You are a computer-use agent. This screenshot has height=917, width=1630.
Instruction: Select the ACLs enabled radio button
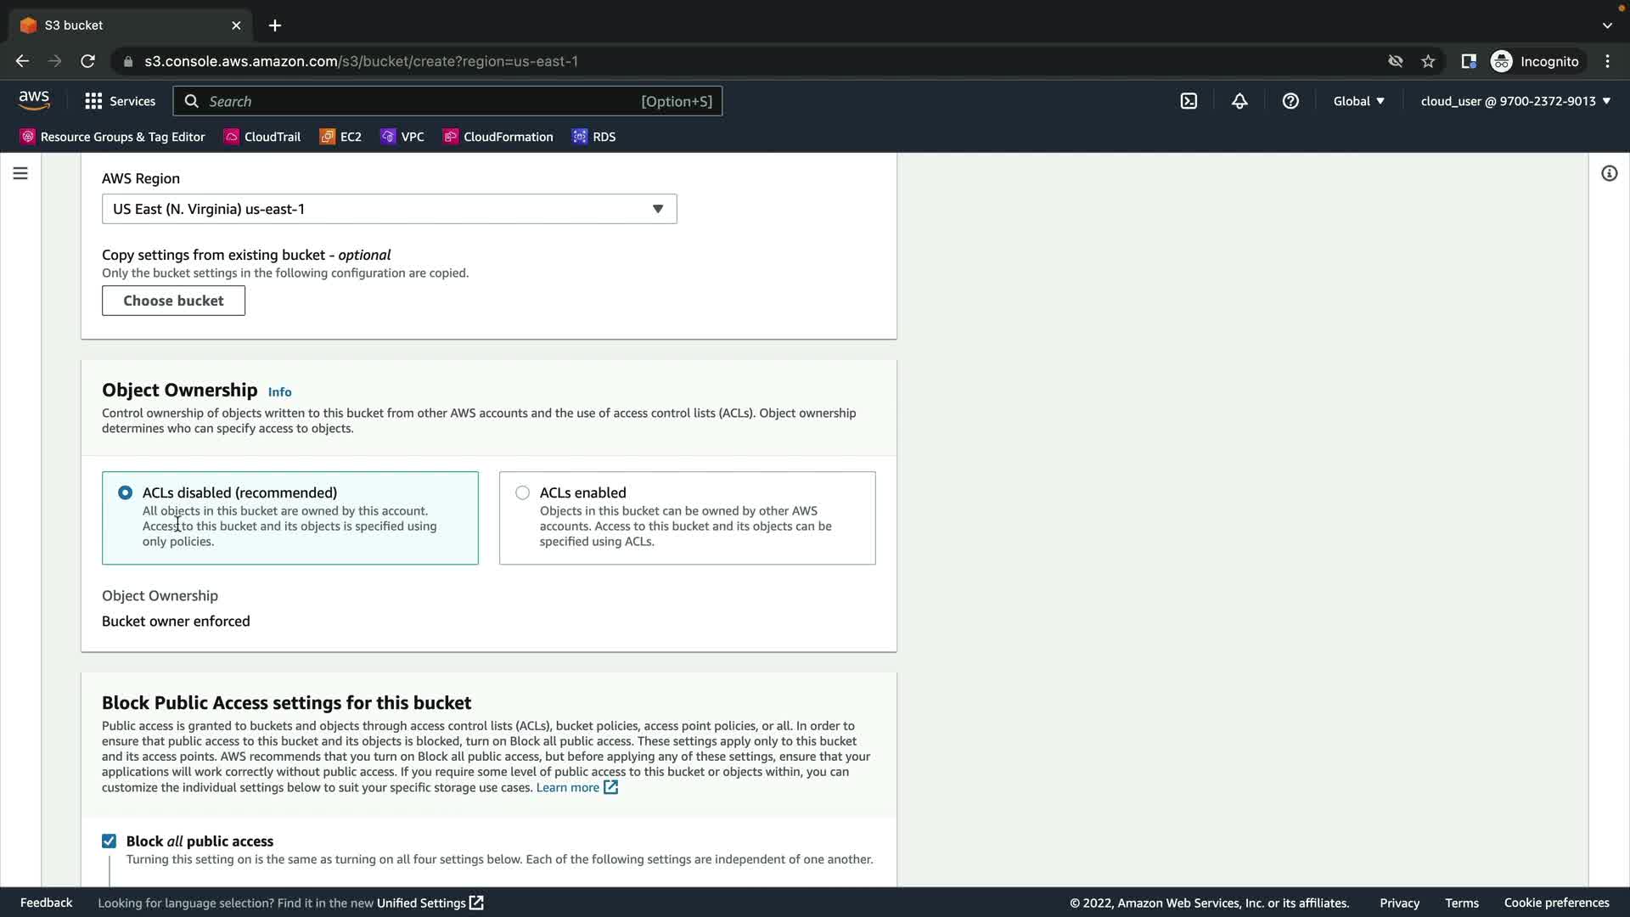pyautogui.click(x=523, y=492)
